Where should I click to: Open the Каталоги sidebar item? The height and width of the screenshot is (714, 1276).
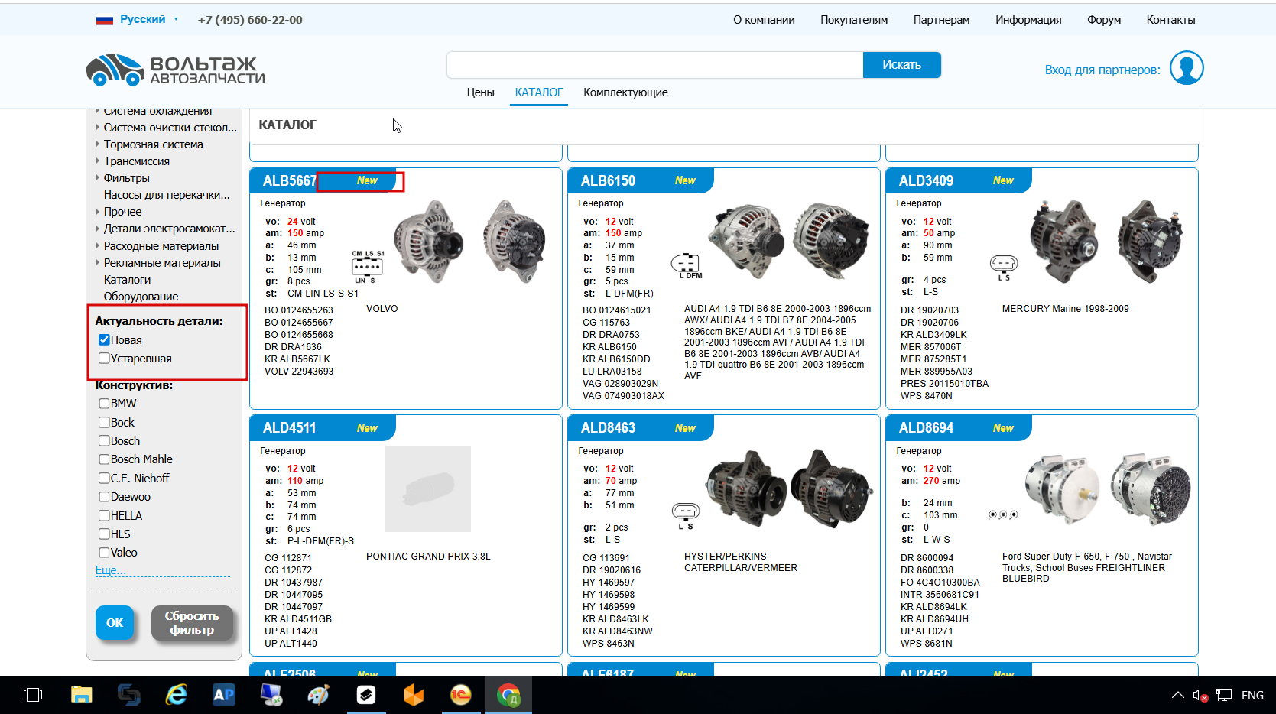click(x=127, y=280)
